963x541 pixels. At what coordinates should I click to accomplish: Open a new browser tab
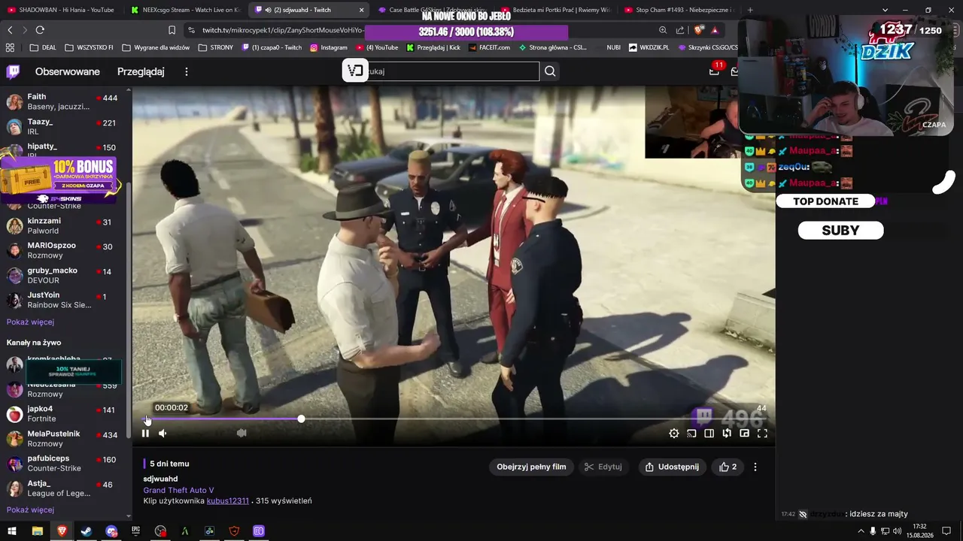[x=750, y=10]
